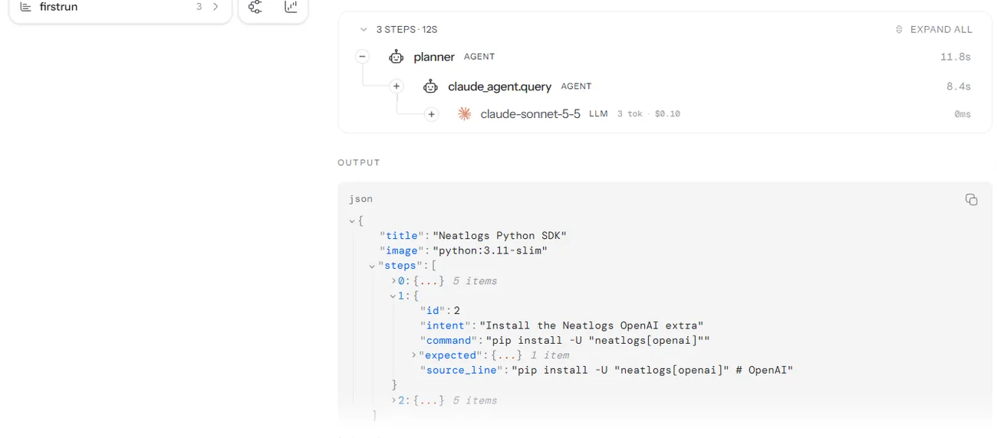Viewport: 997px width, 438px height.
Task: Click the OUTPUT section heading
Action: click(359, 162)
